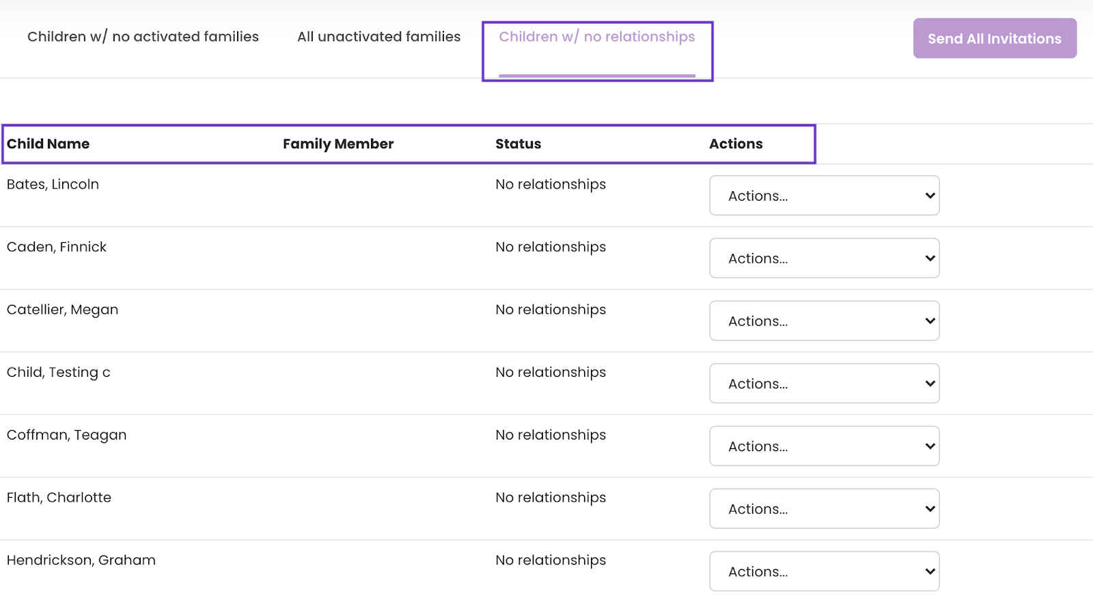Switch to Children w/ no activated families tab
The image size is (1093, 602).
click(x=143, y=37)
